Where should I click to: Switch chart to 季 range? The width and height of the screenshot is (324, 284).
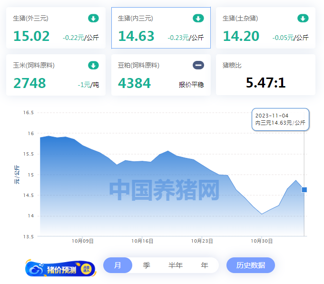click(x=147, y=265)
